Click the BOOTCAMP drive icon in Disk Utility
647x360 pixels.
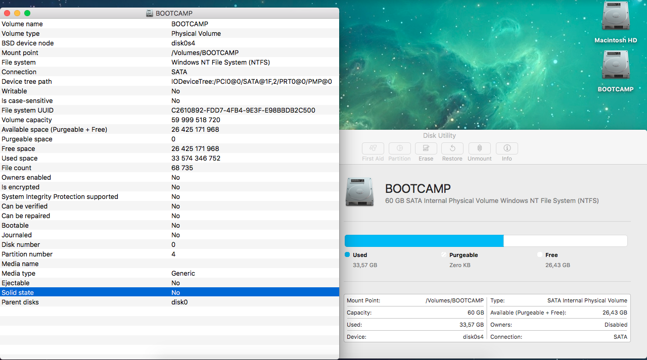point(359,192)
